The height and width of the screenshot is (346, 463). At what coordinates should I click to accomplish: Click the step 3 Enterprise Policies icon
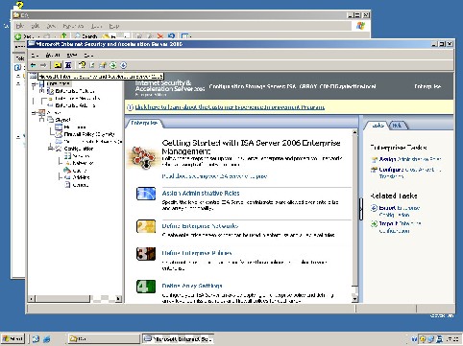146,254
